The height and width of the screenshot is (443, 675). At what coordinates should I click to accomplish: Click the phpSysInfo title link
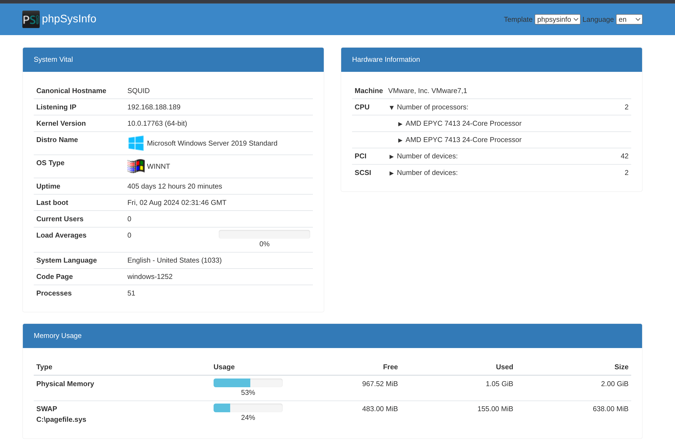[x=69, y=19]
